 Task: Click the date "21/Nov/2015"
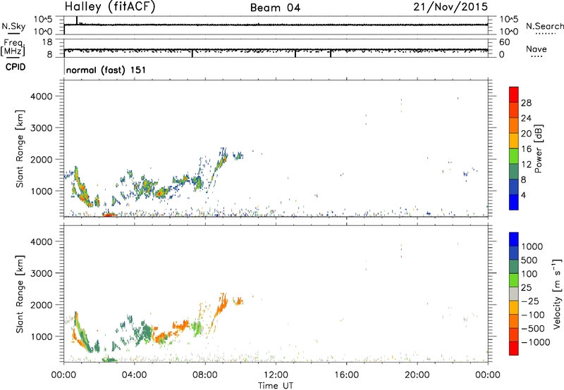(450, 7)
